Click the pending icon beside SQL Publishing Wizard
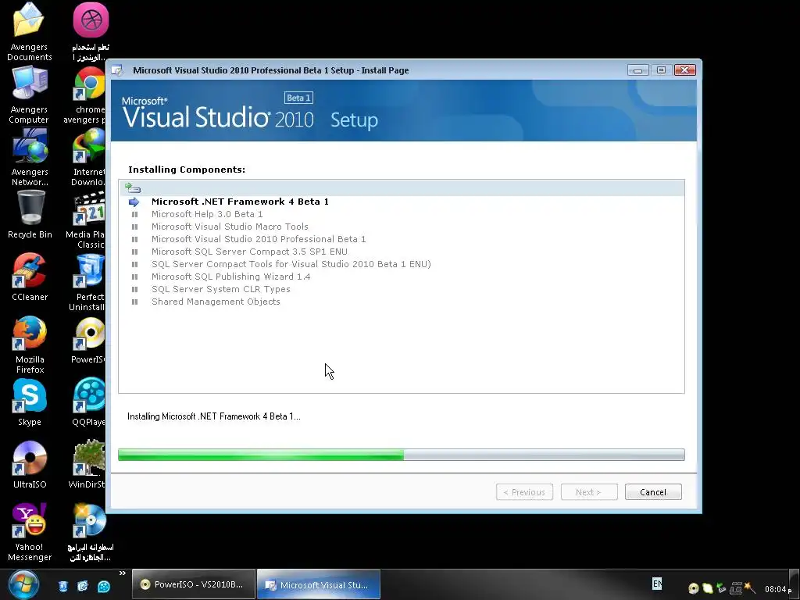The height and width of the screenshot is (600, 800). click(x=134, y=277)
